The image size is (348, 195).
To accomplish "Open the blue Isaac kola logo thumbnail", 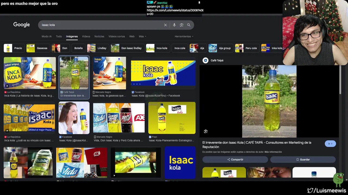I will [180, 162].
